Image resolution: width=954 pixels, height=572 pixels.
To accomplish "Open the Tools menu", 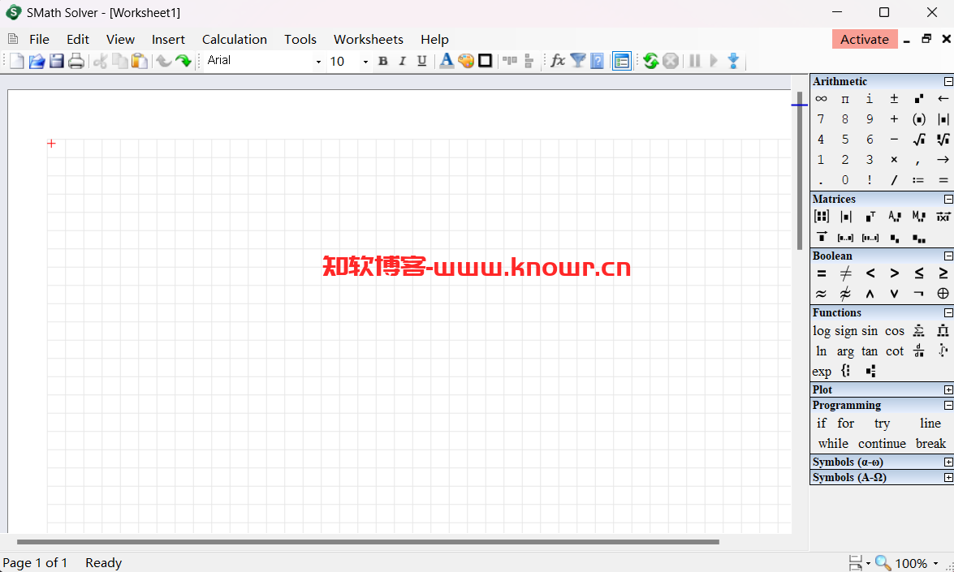I will (300, 40).
